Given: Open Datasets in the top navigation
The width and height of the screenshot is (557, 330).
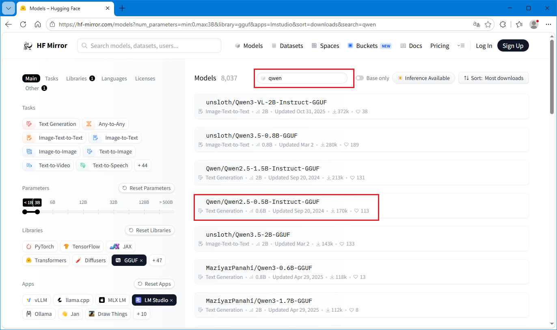Looking at the screenshot, I should coord(287,46).
